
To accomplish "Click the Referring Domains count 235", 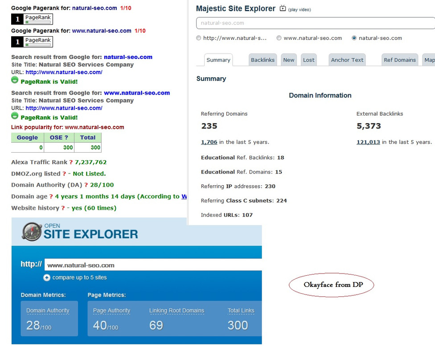I will 209,126.
